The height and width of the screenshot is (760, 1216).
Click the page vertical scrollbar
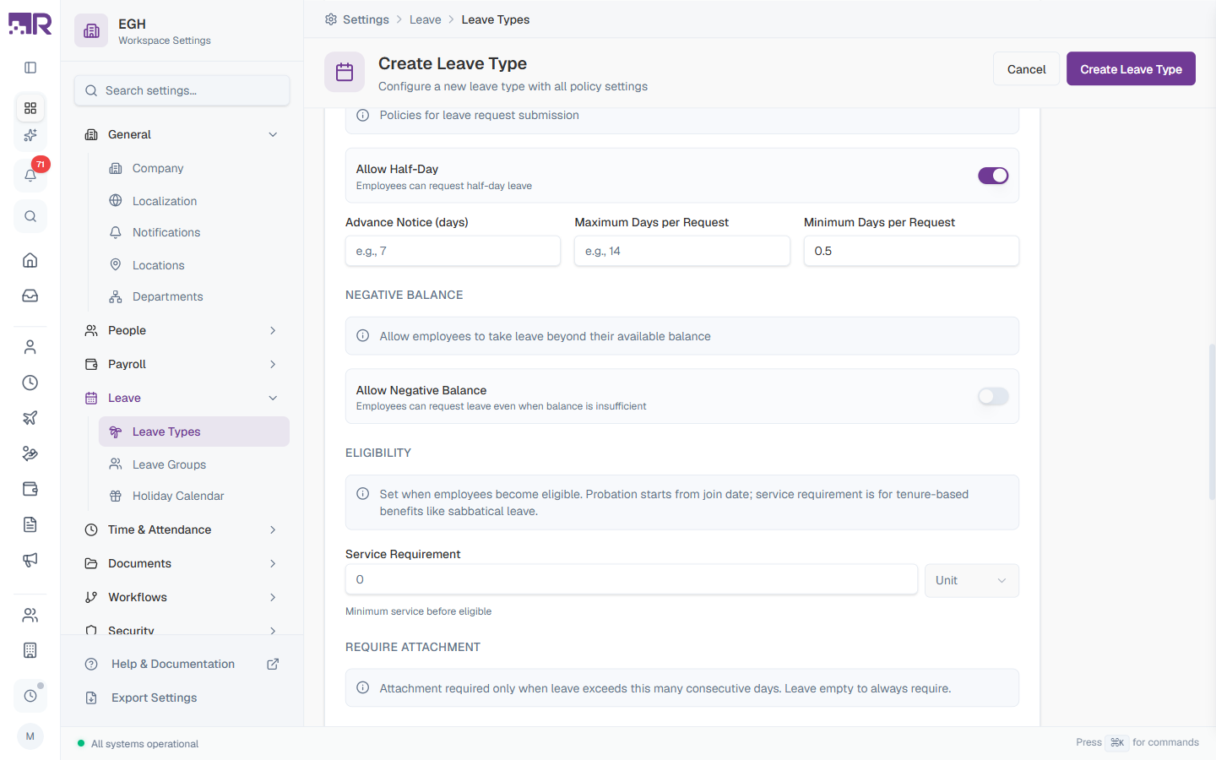point(1212,422)
